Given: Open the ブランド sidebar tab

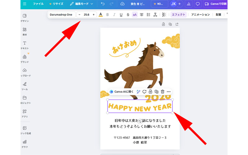Looking at the screenshot, I should 25,59.
